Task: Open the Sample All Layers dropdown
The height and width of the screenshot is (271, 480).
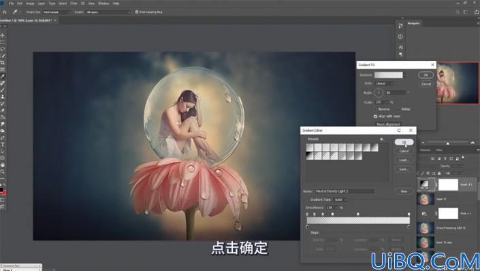Action: pos(108,12)
